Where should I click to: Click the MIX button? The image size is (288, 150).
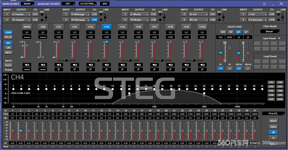tap(105, 4)
